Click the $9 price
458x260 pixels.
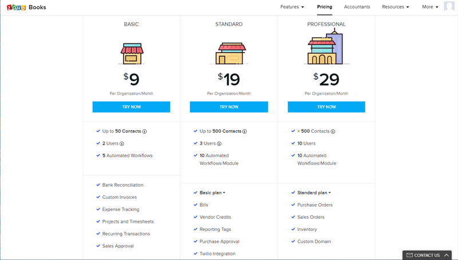pos(132,79)
